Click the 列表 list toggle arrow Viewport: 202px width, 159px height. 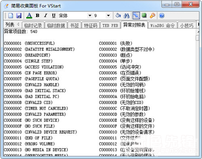pos(18,25)
